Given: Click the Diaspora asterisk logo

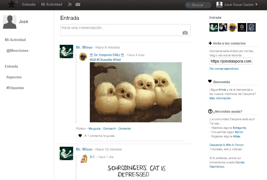Looking at the screenshot, I should pyautogui.click(x=12, y=5).
